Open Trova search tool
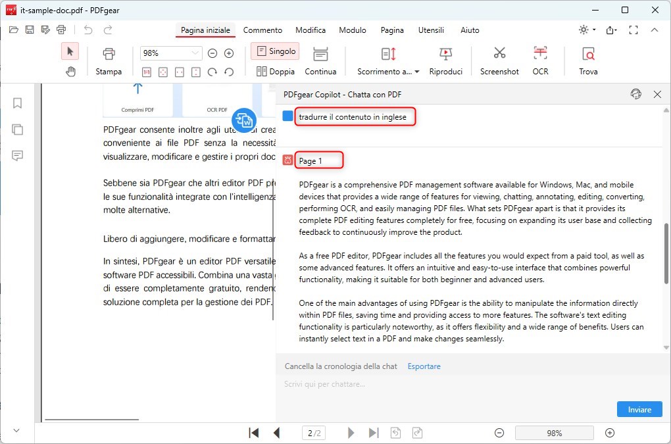 pos(588,61)
